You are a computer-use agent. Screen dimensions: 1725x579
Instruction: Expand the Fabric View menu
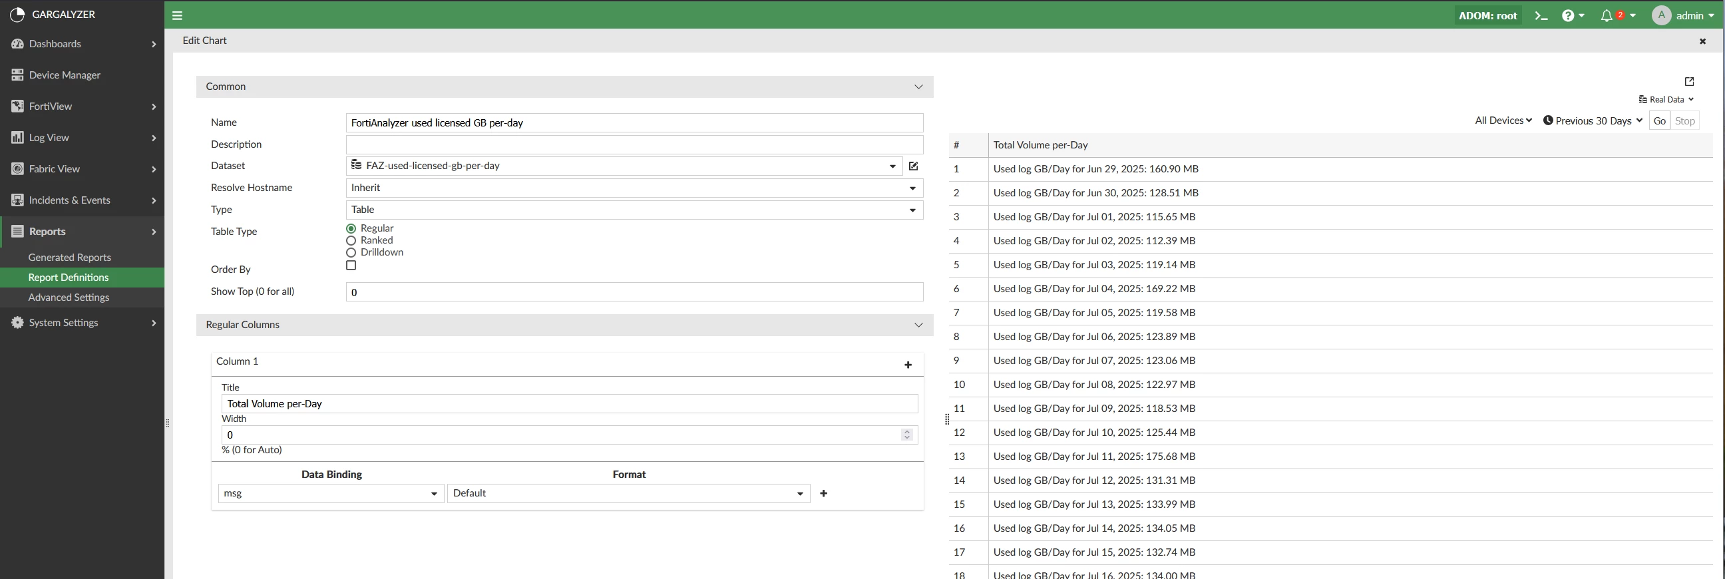[82, 168]
